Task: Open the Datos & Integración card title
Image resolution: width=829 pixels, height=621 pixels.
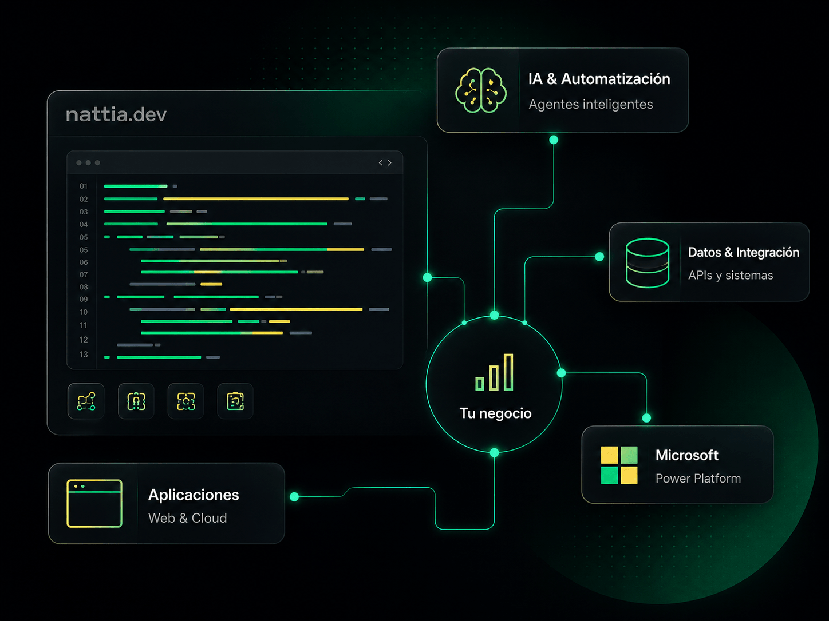Action: [744, 252]
